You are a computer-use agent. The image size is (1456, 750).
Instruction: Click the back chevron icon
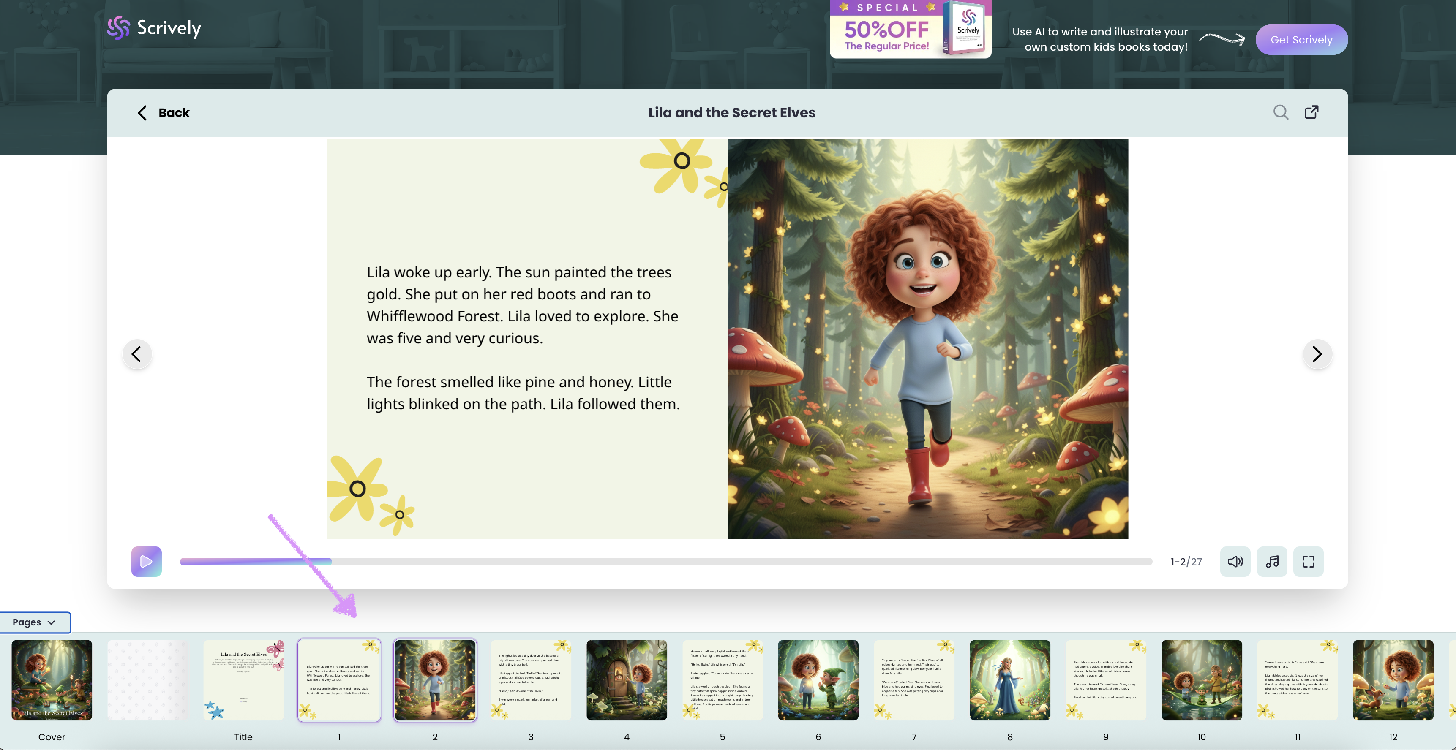point(142,113)
